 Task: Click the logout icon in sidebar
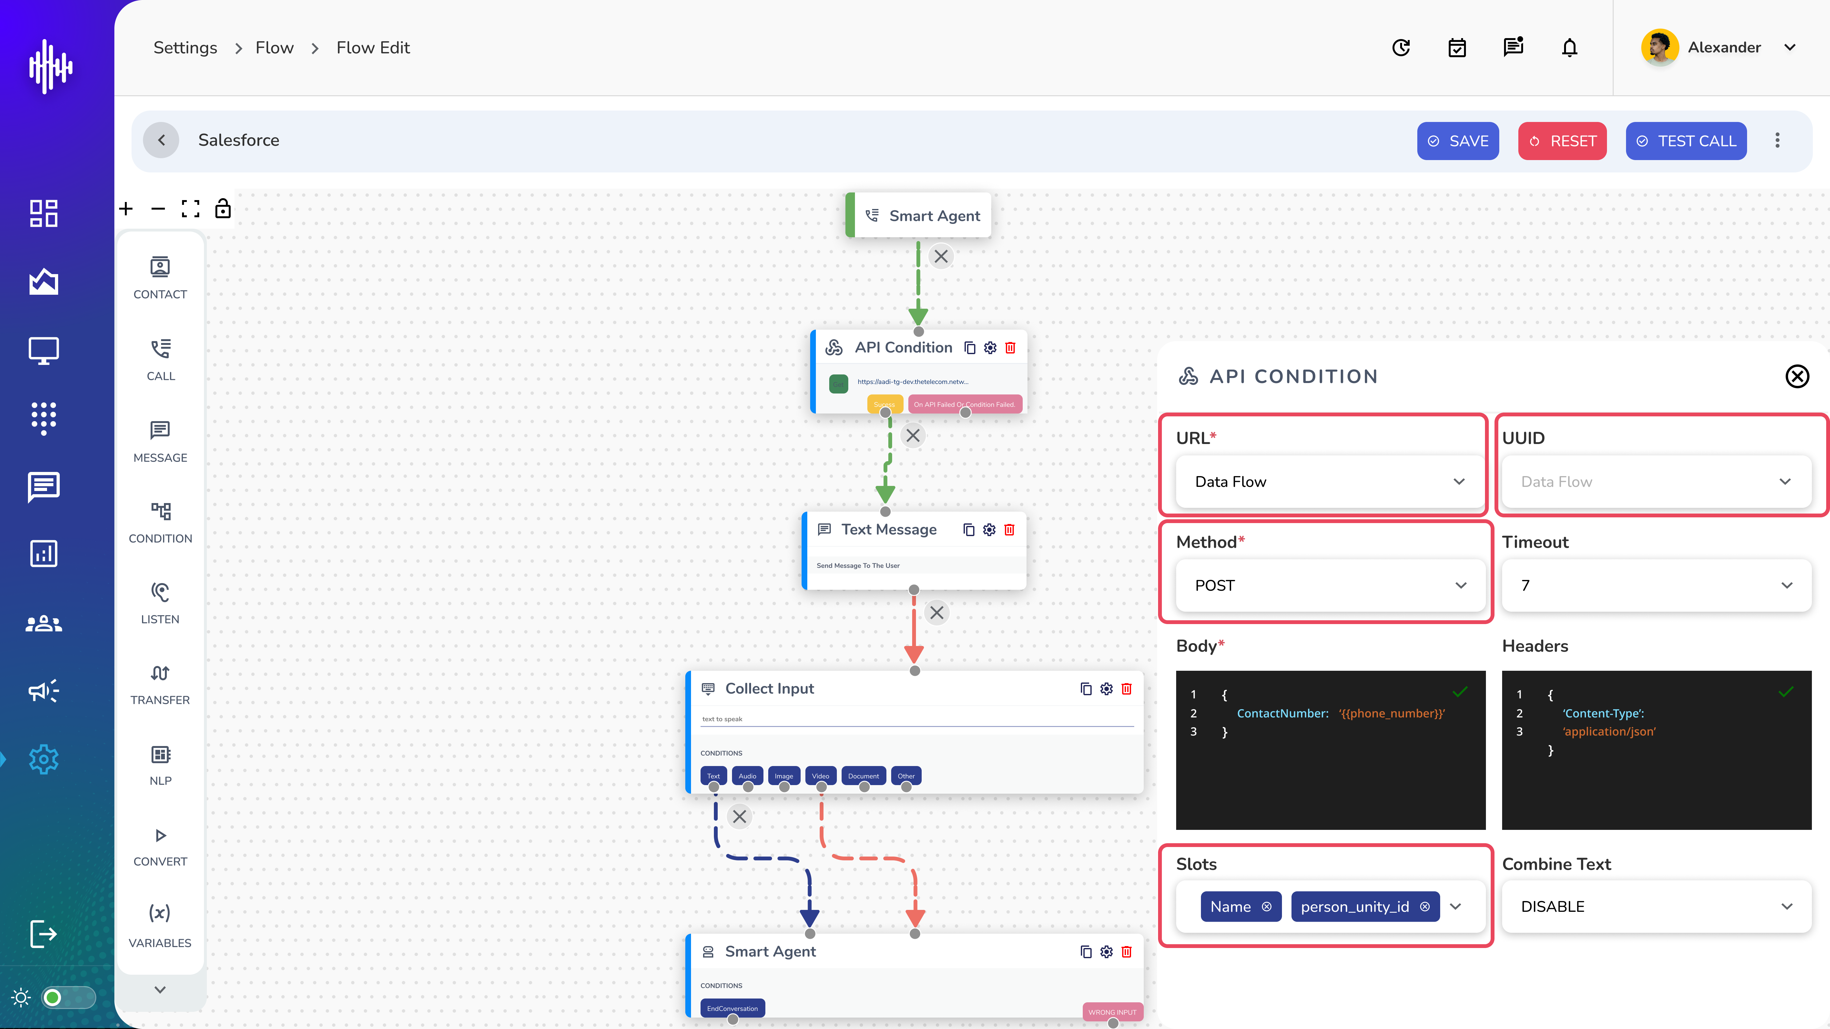point(43,933)
